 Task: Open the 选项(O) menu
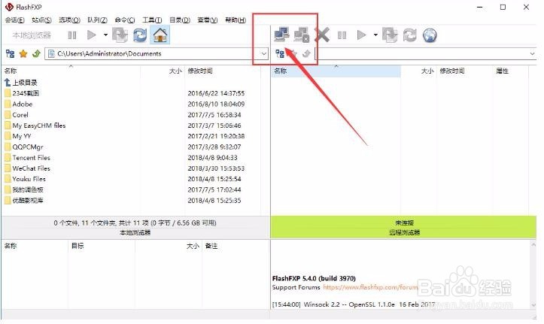tap(69, 20)
